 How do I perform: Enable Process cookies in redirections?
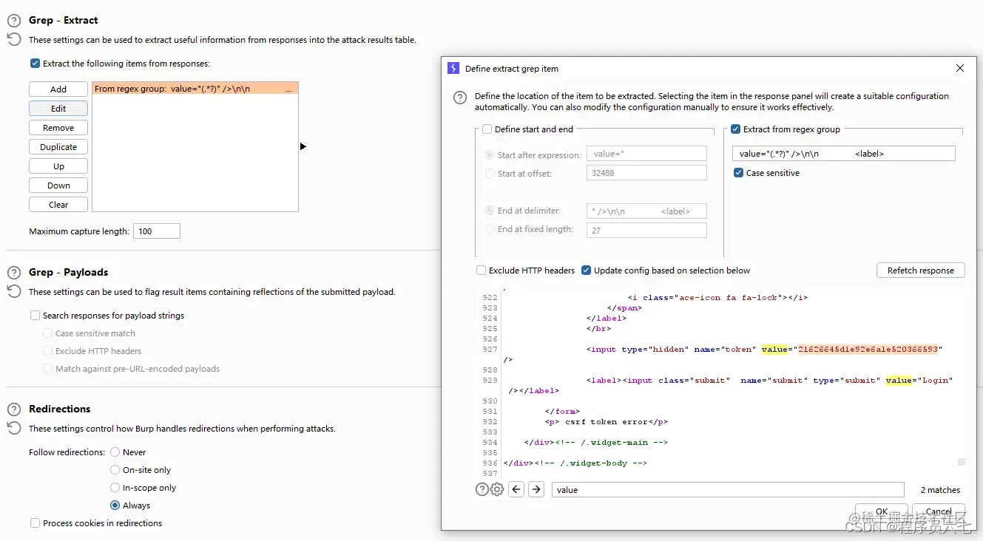(x=35, y=523)
